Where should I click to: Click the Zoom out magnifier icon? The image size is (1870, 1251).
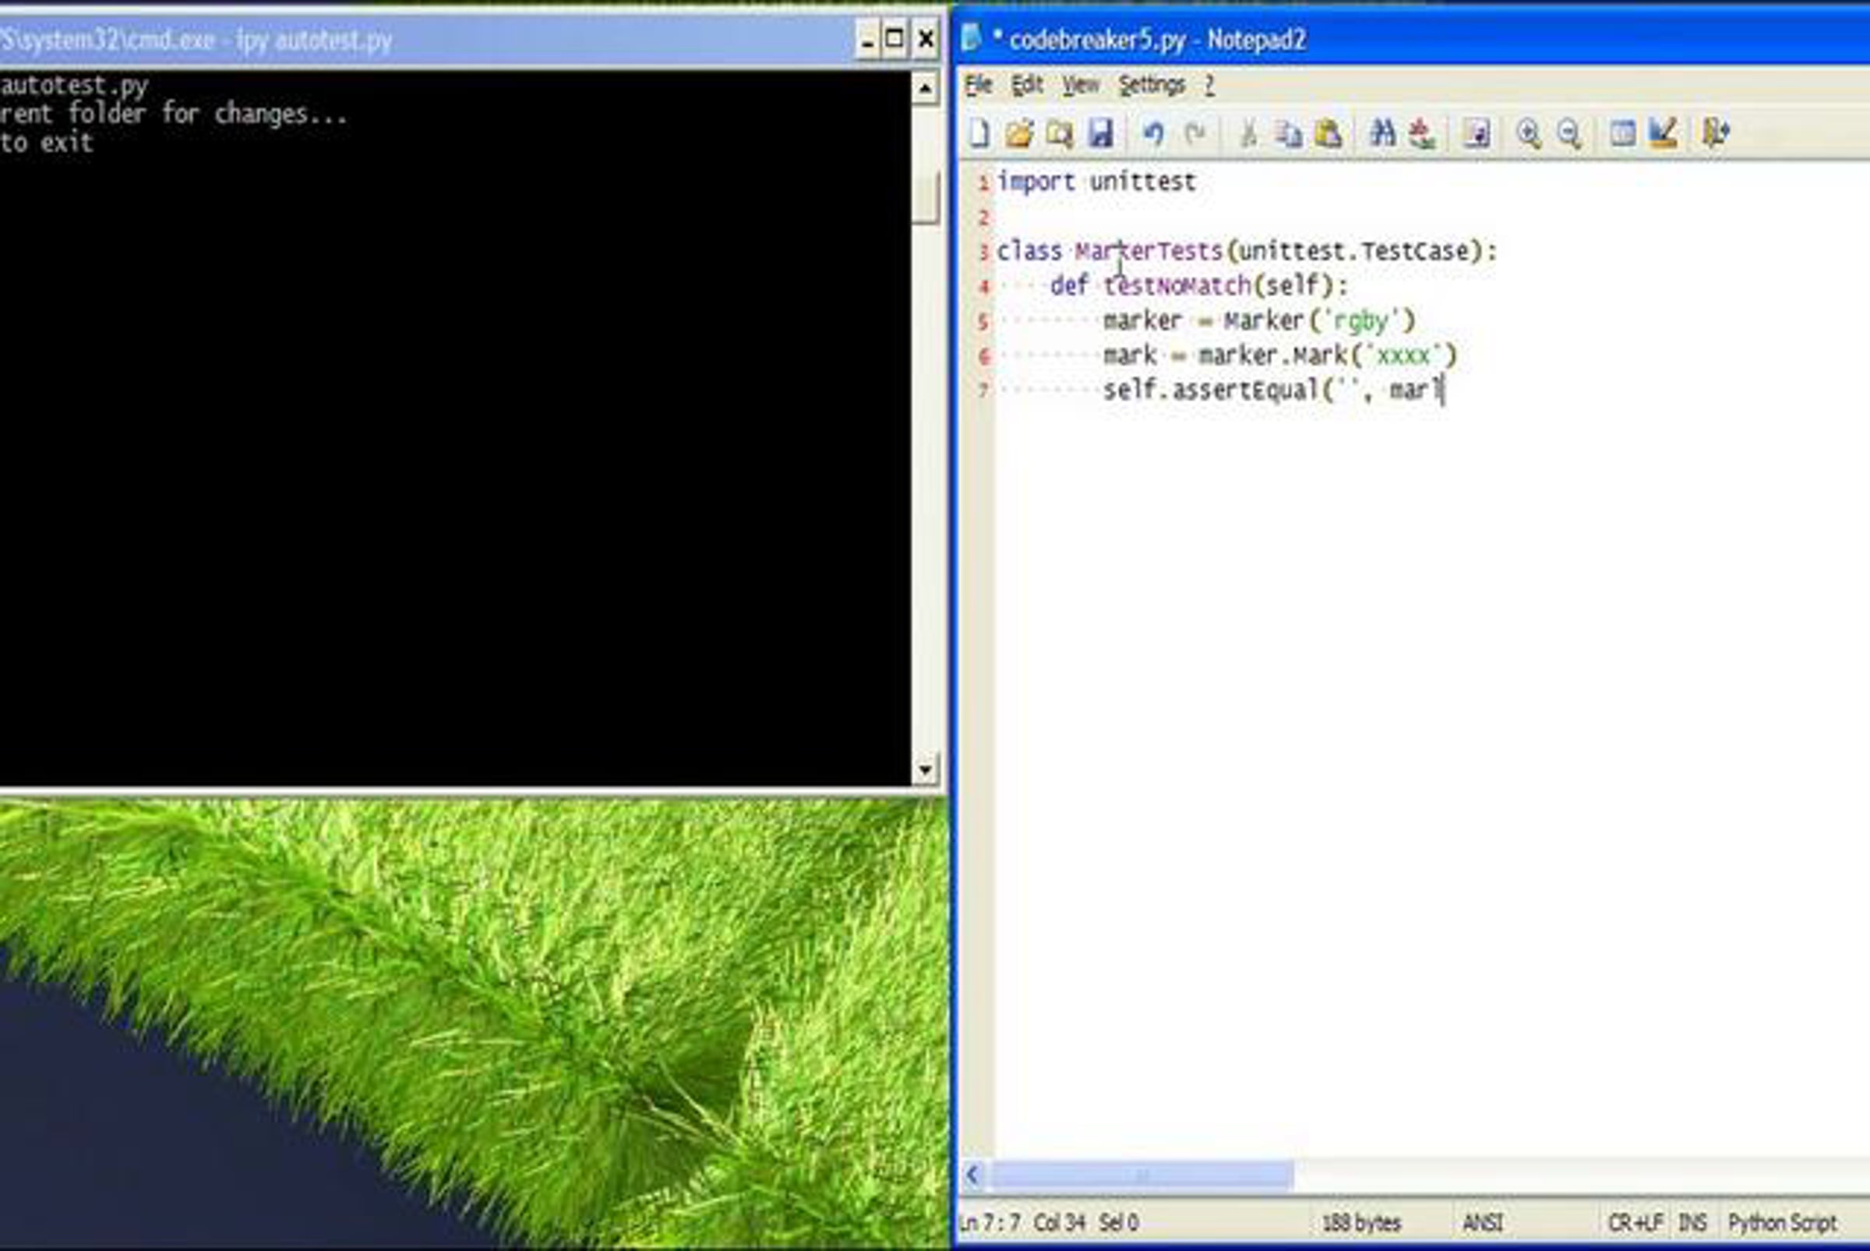tap(1568, 133)
